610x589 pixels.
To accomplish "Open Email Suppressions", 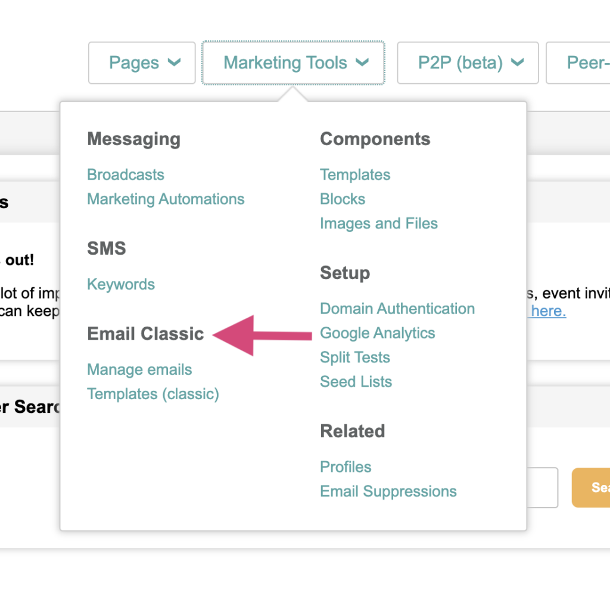I will coord(388,491).
